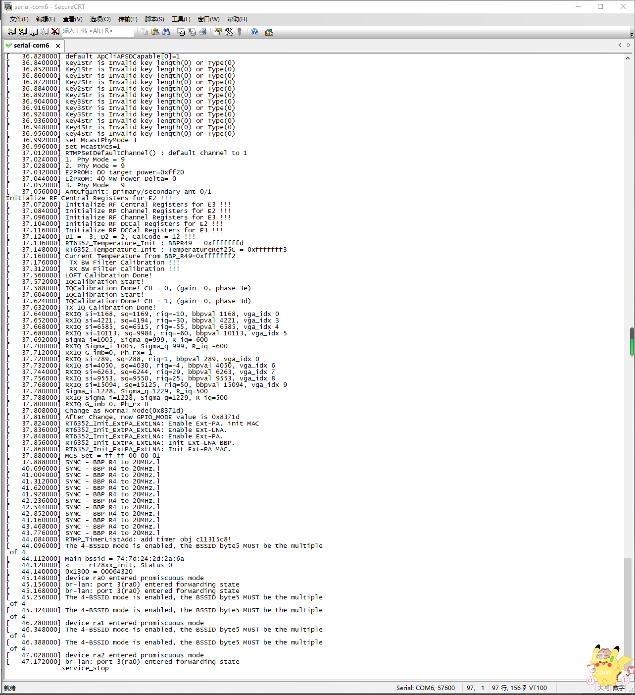Image resolution: width=635 pixels, height=695 pixels.
Task: Open the 选项(O) menu
Action: point(100,19)
